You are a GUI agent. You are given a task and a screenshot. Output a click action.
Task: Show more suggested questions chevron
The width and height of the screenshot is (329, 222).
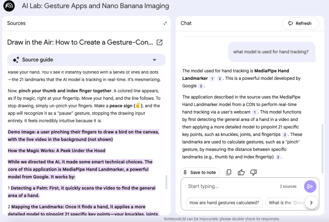[x=311, y=203]
